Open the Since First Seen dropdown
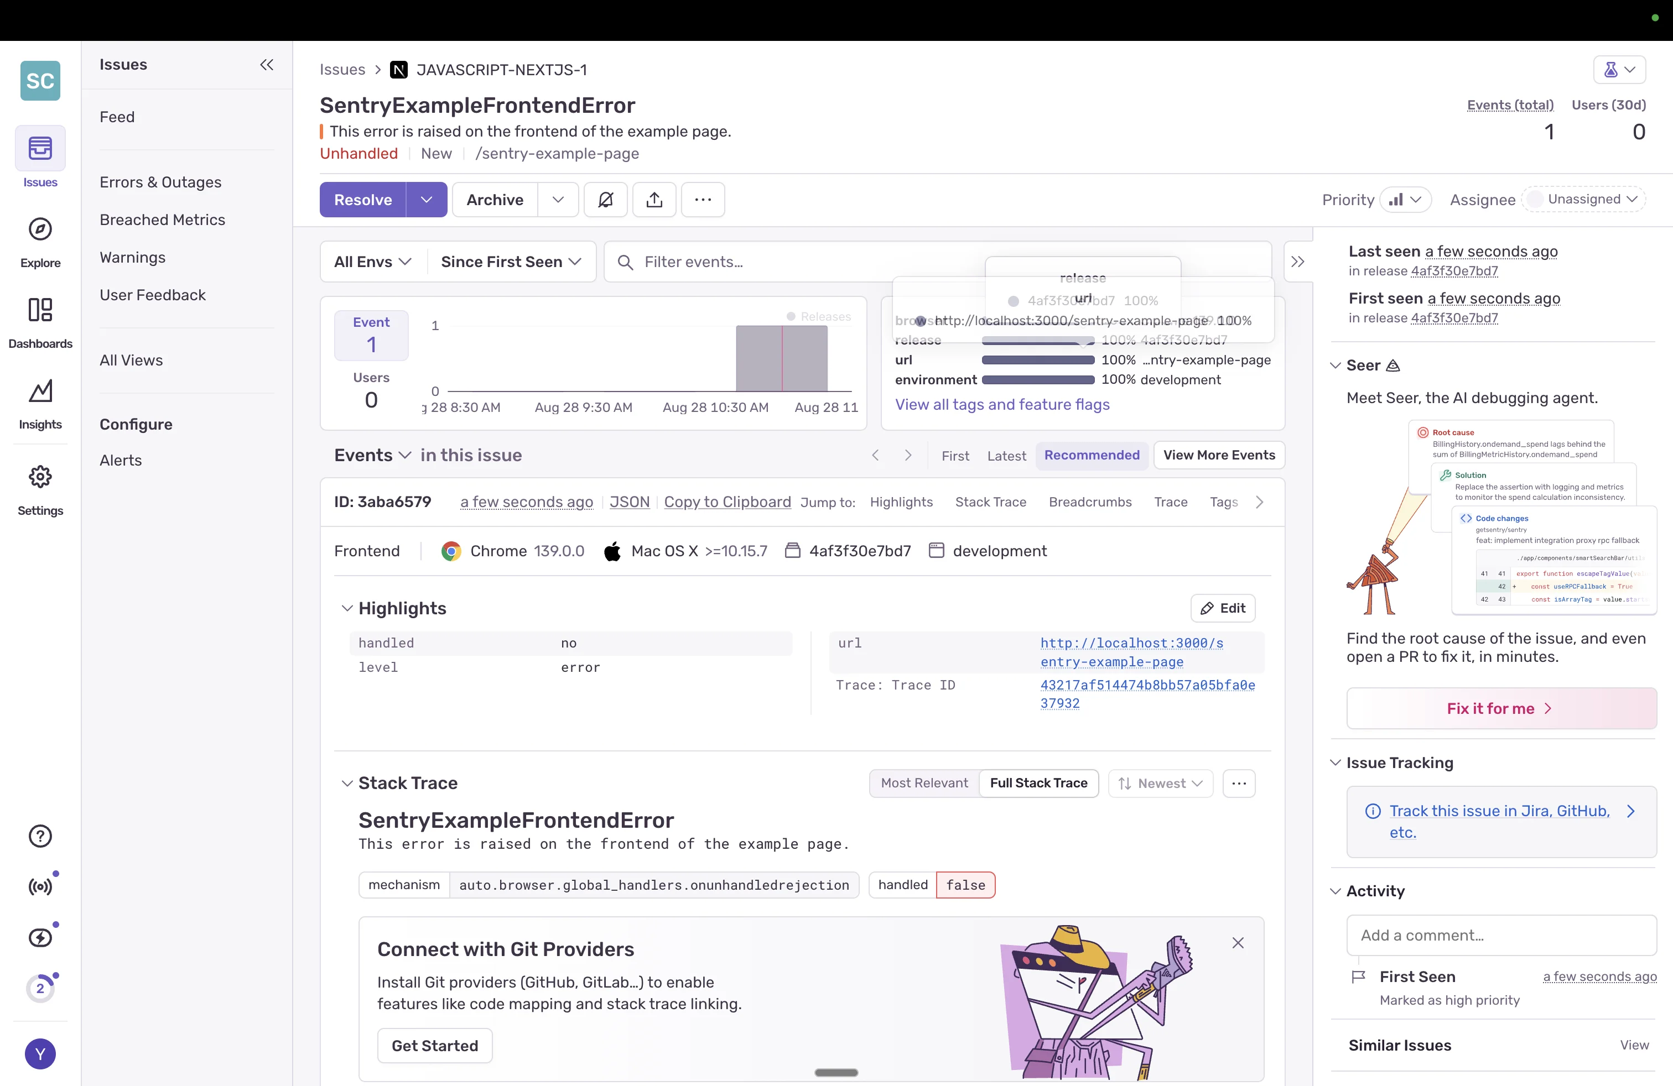The width and height of the screenshot is (1673, 1086). pos(510,262)
